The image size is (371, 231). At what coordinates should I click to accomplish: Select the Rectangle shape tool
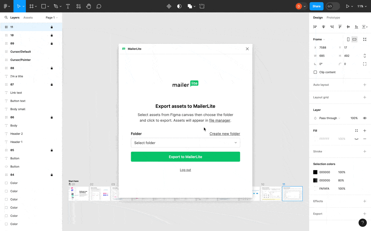44,6
